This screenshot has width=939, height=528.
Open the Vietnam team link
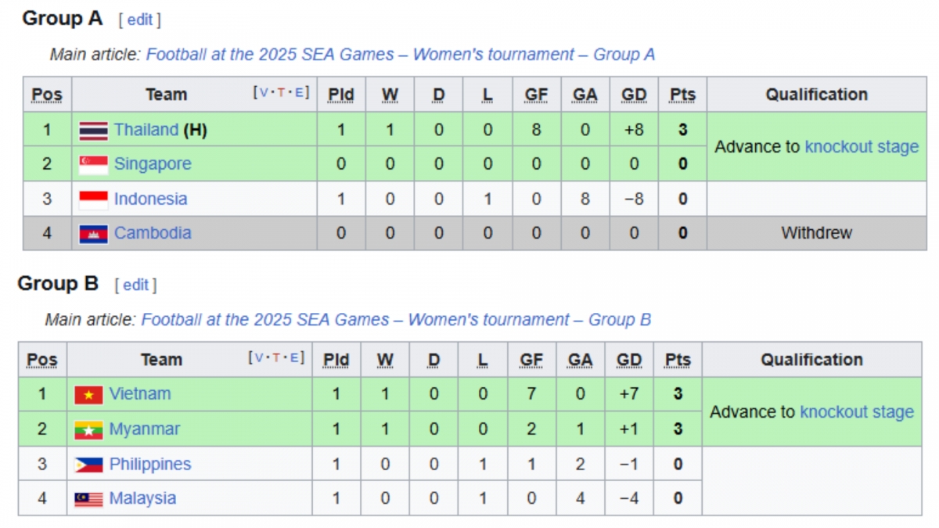pos(140,393)
